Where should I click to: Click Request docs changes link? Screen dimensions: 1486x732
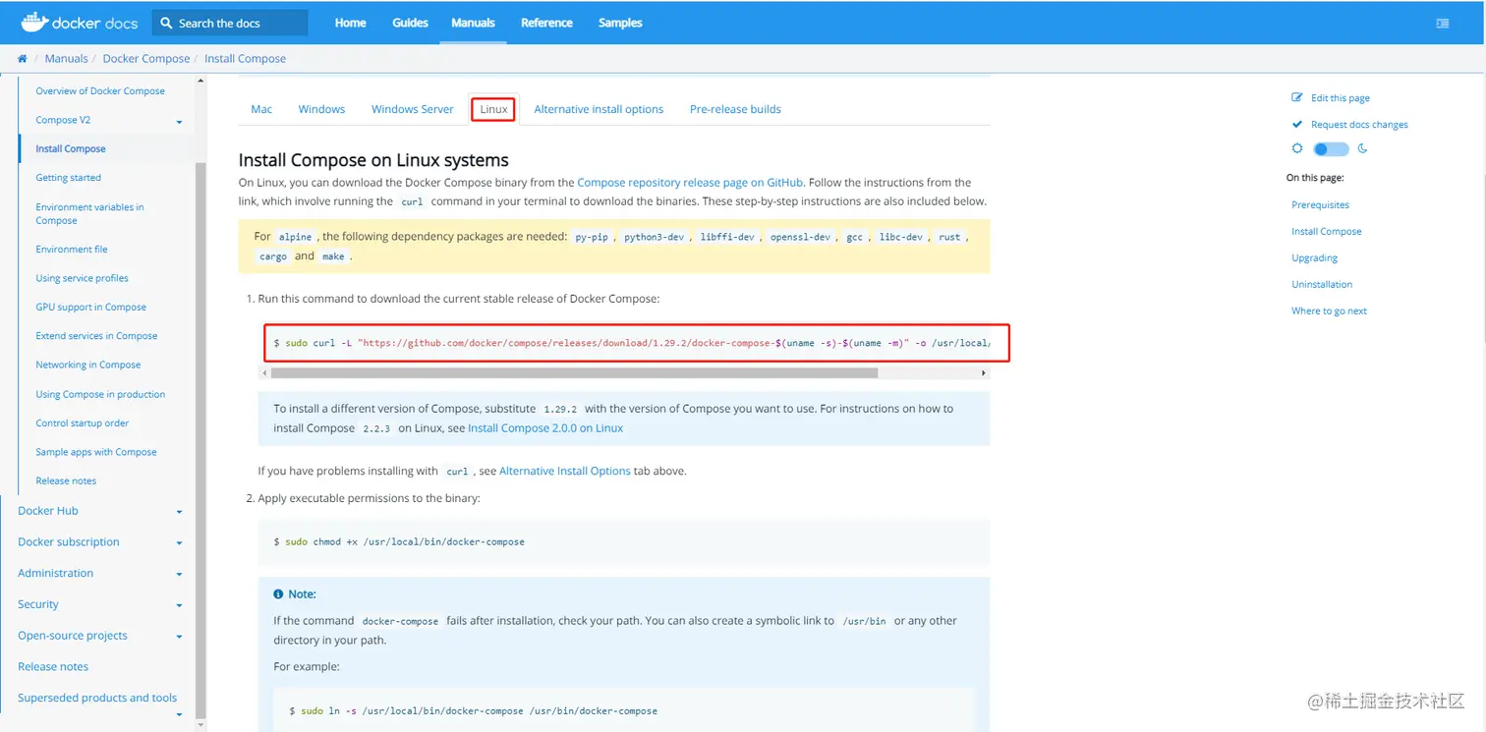[x=1359, y=125]
